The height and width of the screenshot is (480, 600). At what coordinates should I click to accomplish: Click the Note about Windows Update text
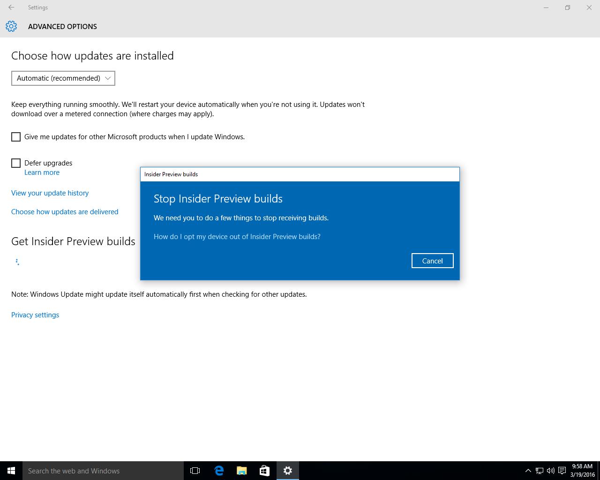pyautogui.click(x=159, y=294)
